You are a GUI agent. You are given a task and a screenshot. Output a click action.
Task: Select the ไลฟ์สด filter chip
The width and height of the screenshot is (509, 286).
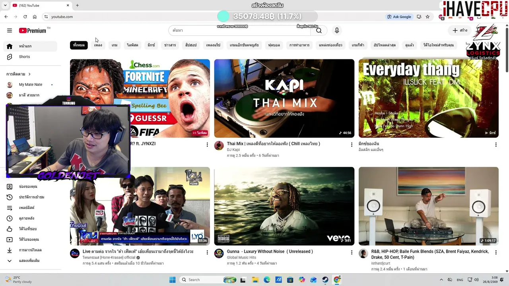coord(132,45)
